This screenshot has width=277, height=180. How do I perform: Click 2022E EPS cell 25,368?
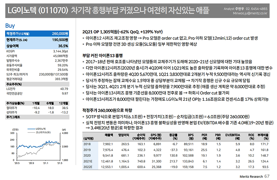(157, 167)
